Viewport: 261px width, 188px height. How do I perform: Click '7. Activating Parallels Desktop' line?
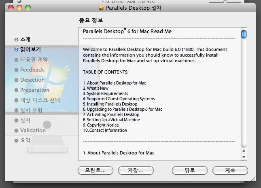[x=111, y=114]
